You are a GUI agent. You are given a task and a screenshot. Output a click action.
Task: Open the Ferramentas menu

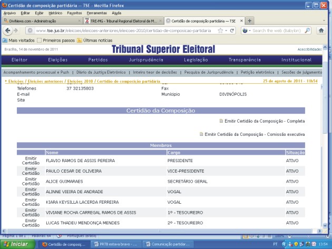[97, 13]
